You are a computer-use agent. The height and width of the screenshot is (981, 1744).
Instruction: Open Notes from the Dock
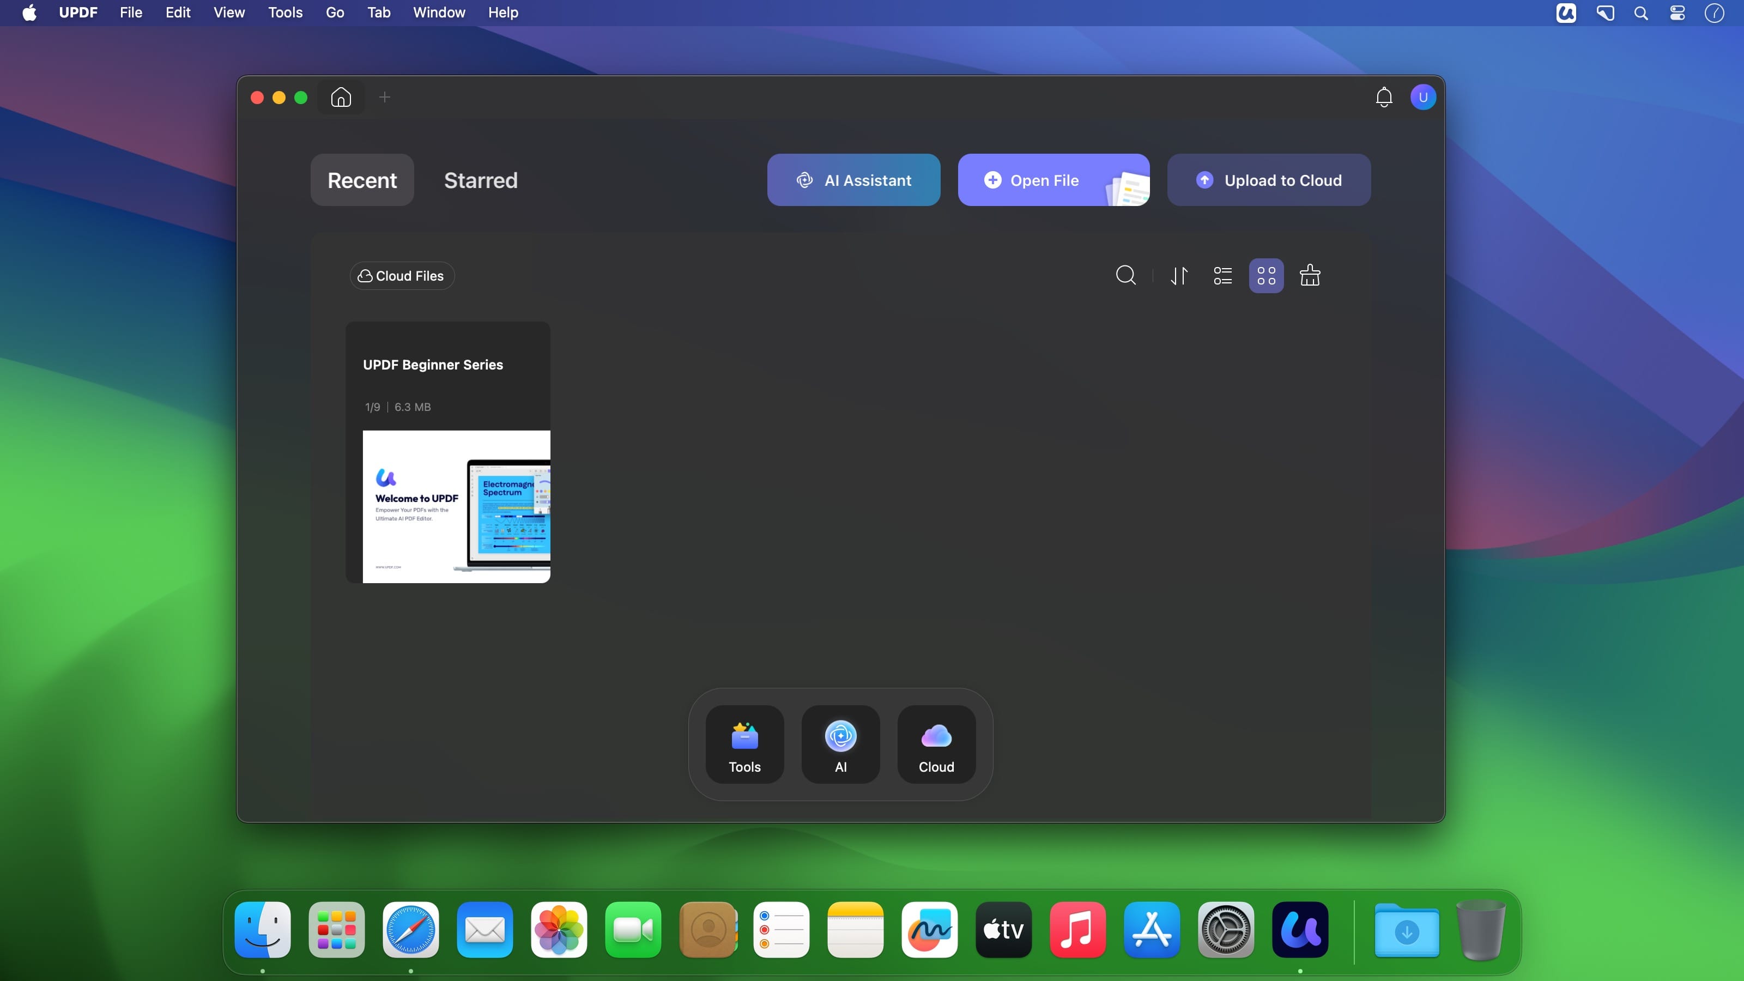[855, 930]
